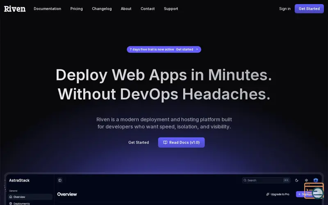The height and width of the screenshot is (205, 328).
Task: Click the Riven logo
Action: pyautogui.click(x=15, y=9)
